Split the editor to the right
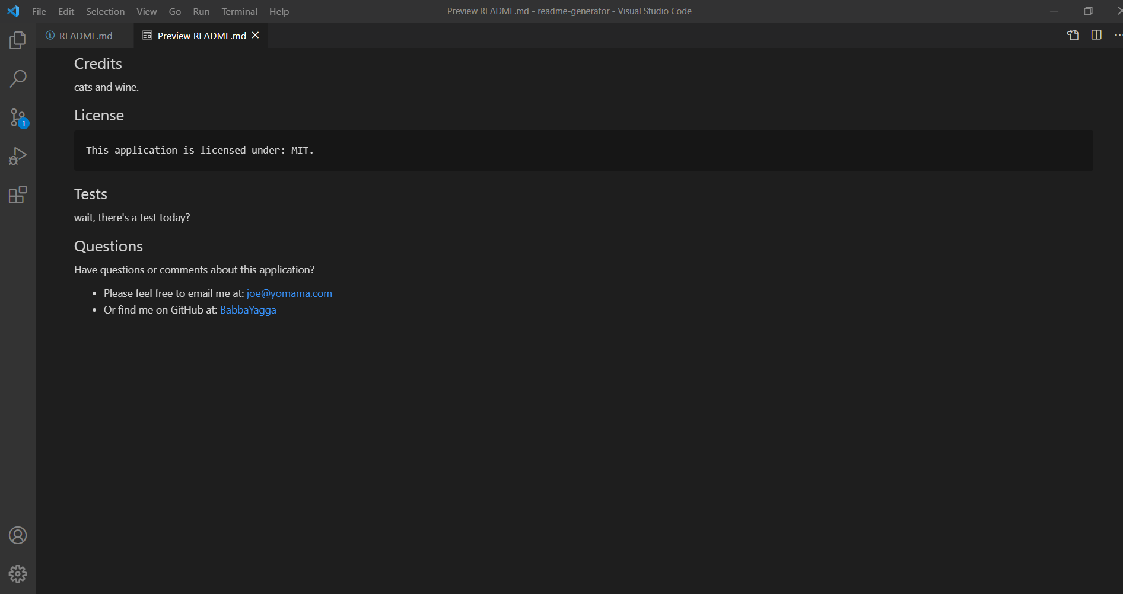 click(x=1095, y=35)
